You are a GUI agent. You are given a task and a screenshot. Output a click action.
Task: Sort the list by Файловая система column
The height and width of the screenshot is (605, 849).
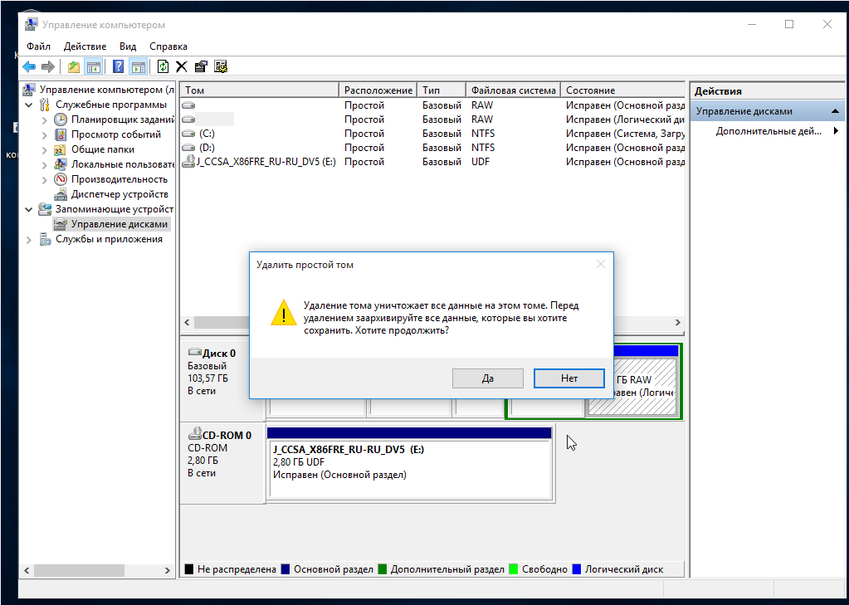pyautogui.click(x=512, y=90)
